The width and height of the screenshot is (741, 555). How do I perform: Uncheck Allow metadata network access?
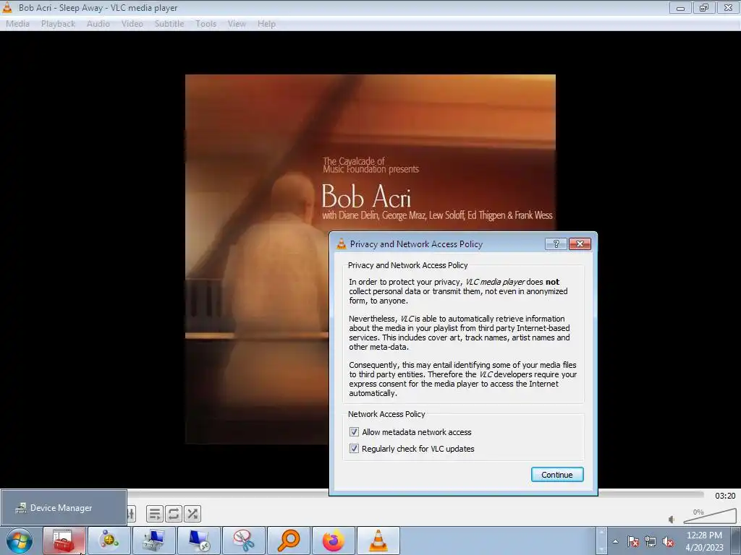(x=354, y=432)
